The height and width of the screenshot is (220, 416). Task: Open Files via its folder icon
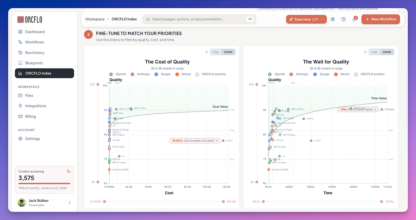point(20,96)
